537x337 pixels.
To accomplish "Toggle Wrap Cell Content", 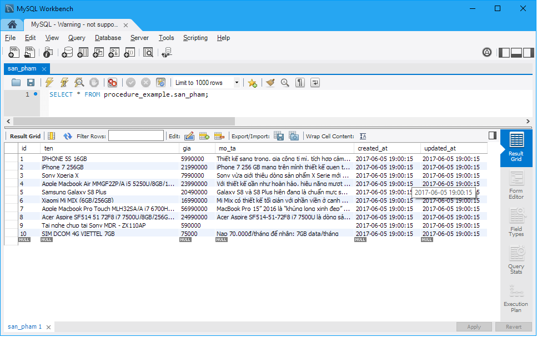I will (363, 137).
